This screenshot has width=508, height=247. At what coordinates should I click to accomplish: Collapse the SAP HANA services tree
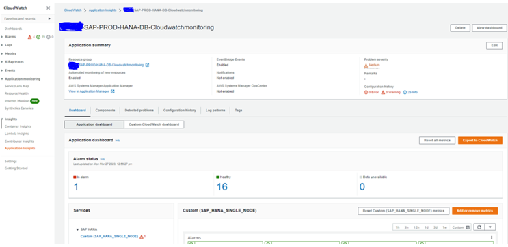coord(77,229)
